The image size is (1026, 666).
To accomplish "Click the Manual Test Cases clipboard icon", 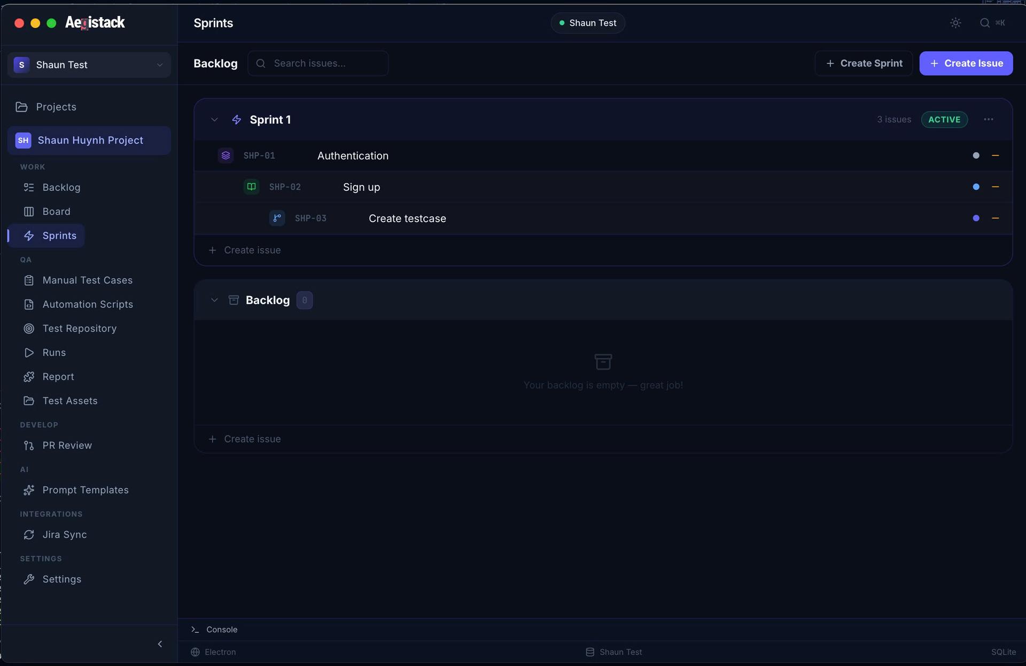I will click(x=29, y=280).
